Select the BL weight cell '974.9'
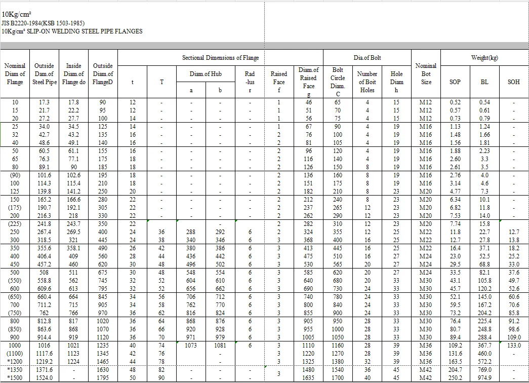The image size is (529, 383). [484, 378]
